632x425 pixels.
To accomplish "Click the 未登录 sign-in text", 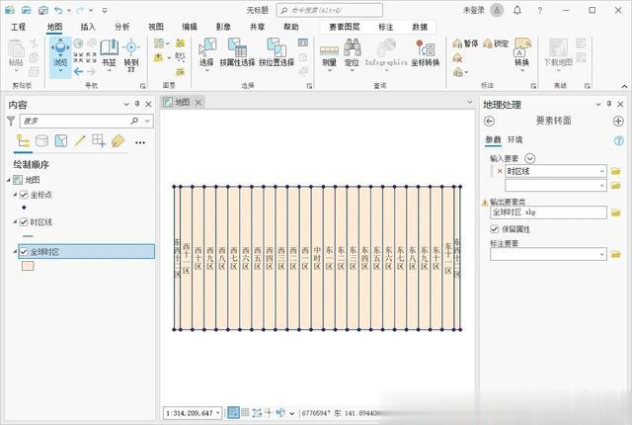I will pos(474,11).
